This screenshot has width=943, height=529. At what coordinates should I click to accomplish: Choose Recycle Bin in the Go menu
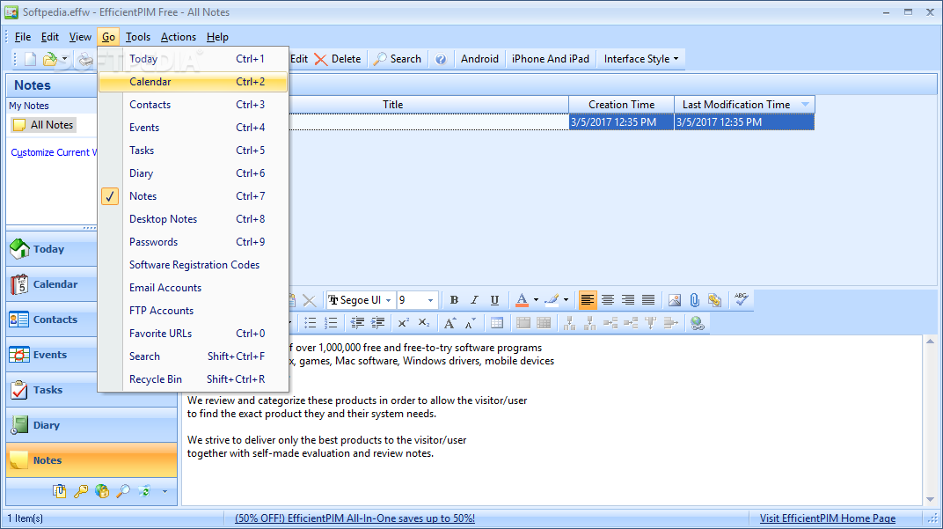(193, 379)
